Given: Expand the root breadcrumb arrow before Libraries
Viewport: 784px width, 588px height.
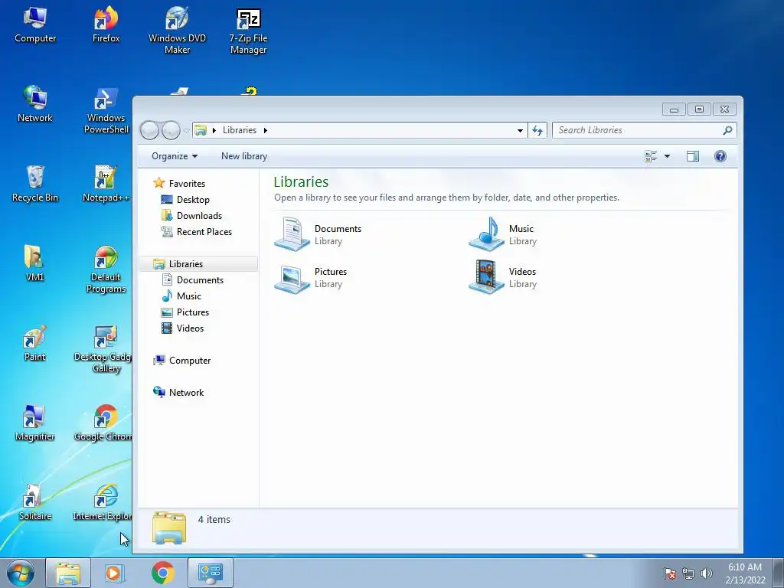Looking at the screenshot, I should click(x=214, y=130).
